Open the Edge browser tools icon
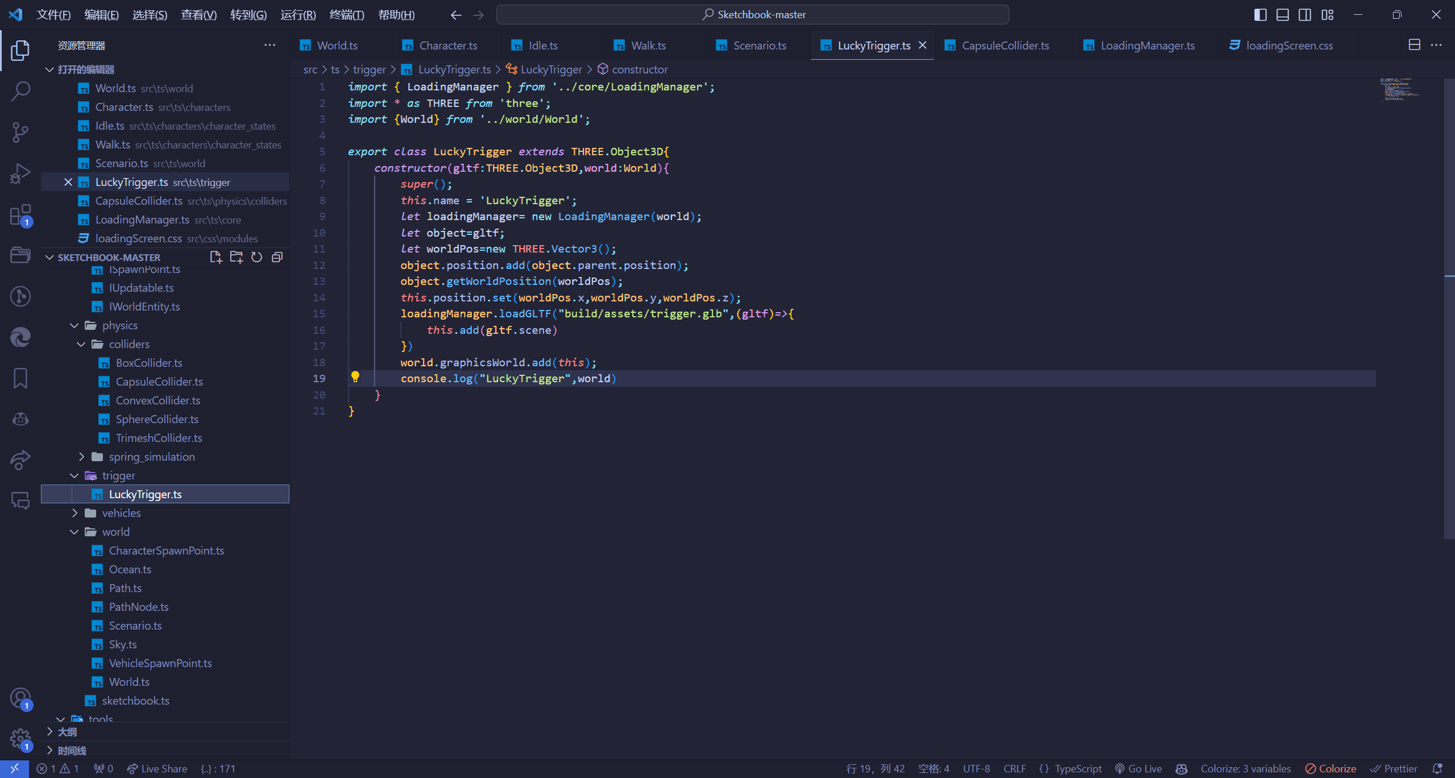 pos(20,337)
